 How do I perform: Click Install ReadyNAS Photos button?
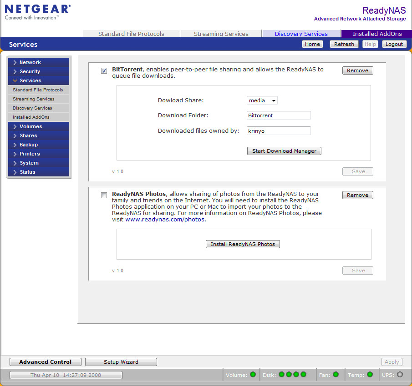[243, 244]
